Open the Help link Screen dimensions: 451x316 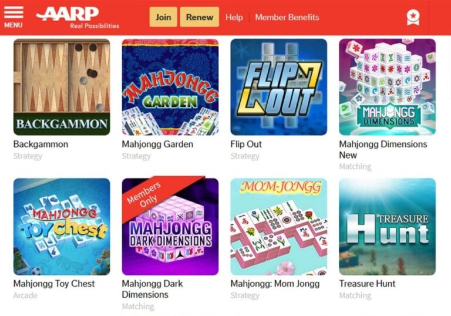click(234, 17)
